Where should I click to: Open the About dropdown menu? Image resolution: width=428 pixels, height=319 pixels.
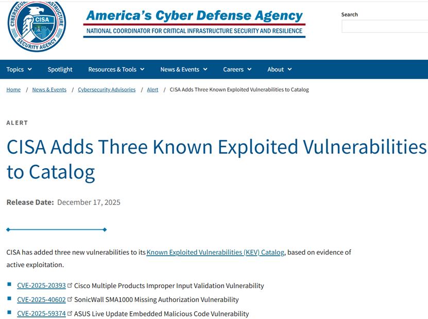pos(279,69)
